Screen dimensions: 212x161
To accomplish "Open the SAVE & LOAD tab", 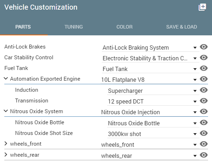I will 182,27.
